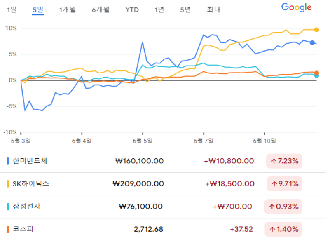330x242 pixels.
Task: Switch to the 5년 range tab
Action: click(185, 10)
